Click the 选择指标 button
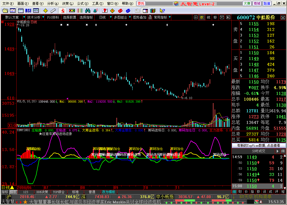Image resolution: width=287 pixels, height=205 pixels. pos(86,17)
